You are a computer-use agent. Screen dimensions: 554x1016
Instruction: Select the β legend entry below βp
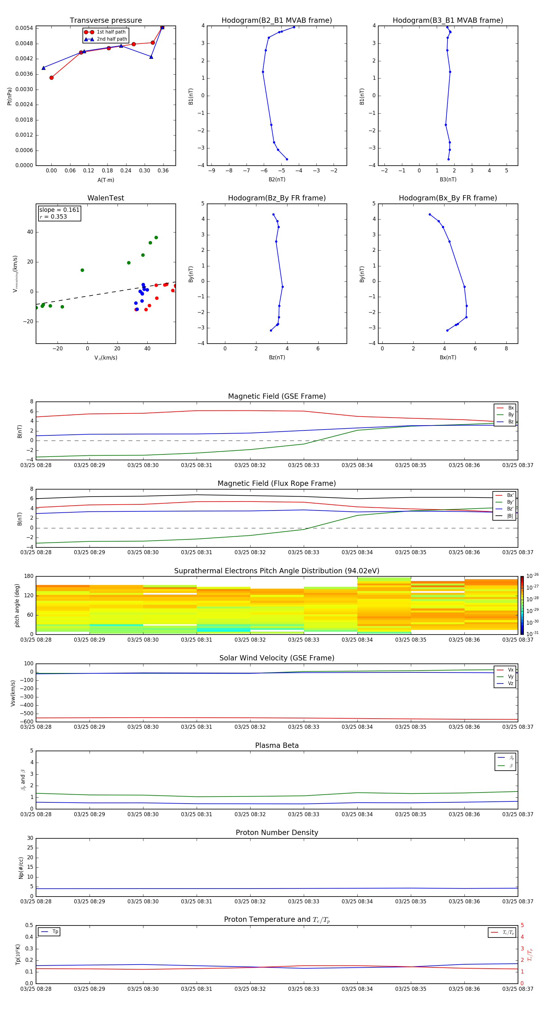(505, 766)
